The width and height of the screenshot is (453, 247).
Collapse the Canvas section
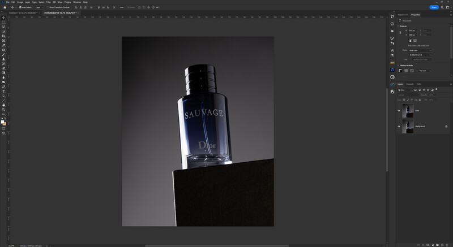click(x=399, y=26)
